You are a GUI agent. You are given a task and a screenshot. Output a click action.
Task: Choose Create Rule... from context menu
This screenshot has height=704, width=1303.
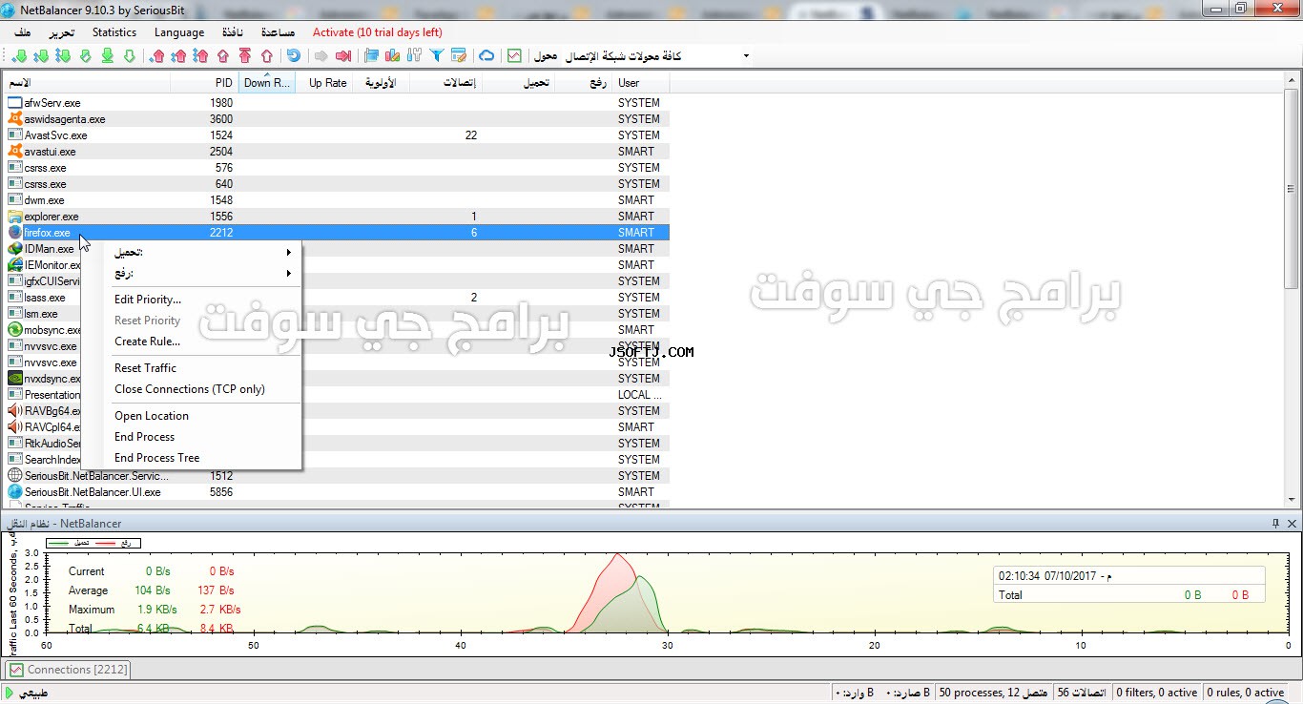point(202,342)
